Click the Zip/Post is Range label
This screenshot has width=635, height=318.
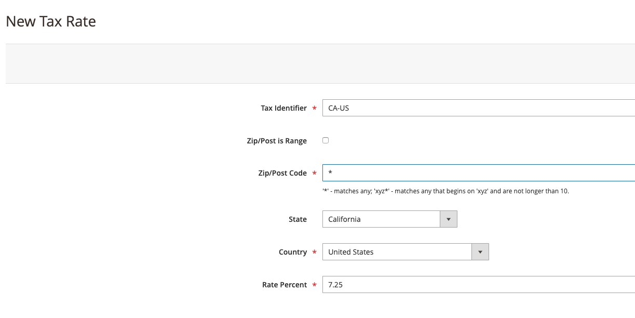(277, 141)
